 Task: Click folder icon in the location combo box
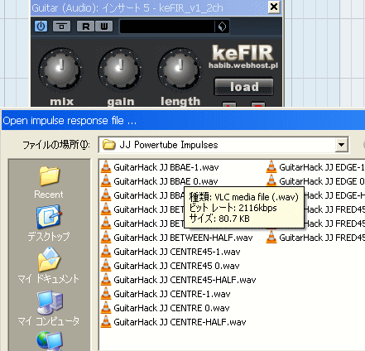tap(108, 145)
